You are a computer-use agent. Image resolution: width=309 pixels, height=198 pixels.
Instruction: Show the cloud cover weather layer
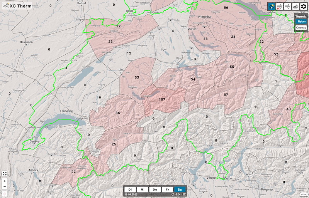[295, 7]
